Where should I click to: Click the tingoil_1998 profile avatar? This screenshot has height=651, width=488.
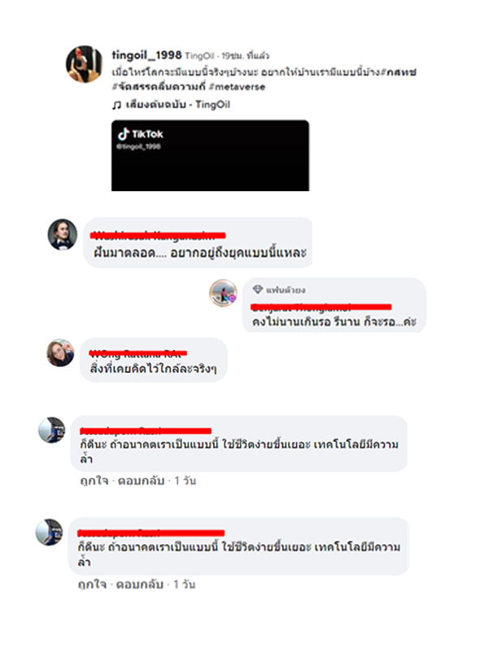(x=85, y=64)
